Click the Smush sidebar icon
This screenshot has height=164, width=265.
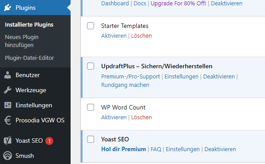click(8, 156)
